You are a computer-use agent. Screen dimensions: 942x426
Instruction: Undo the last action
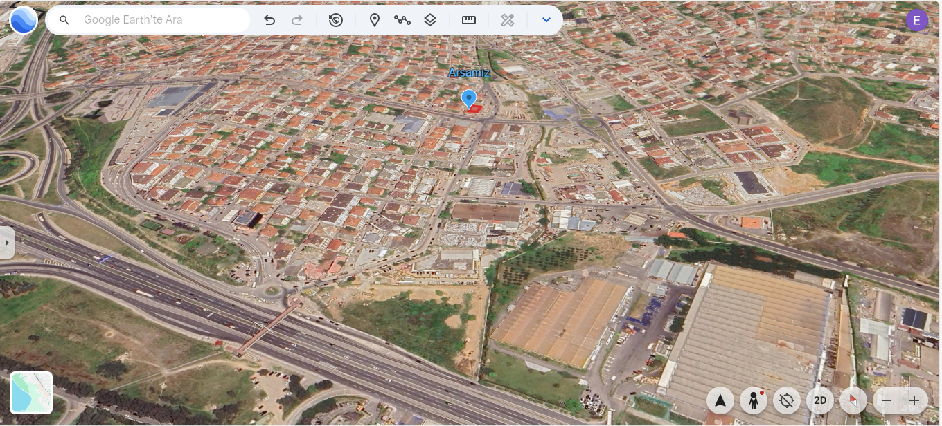(269, 20)
